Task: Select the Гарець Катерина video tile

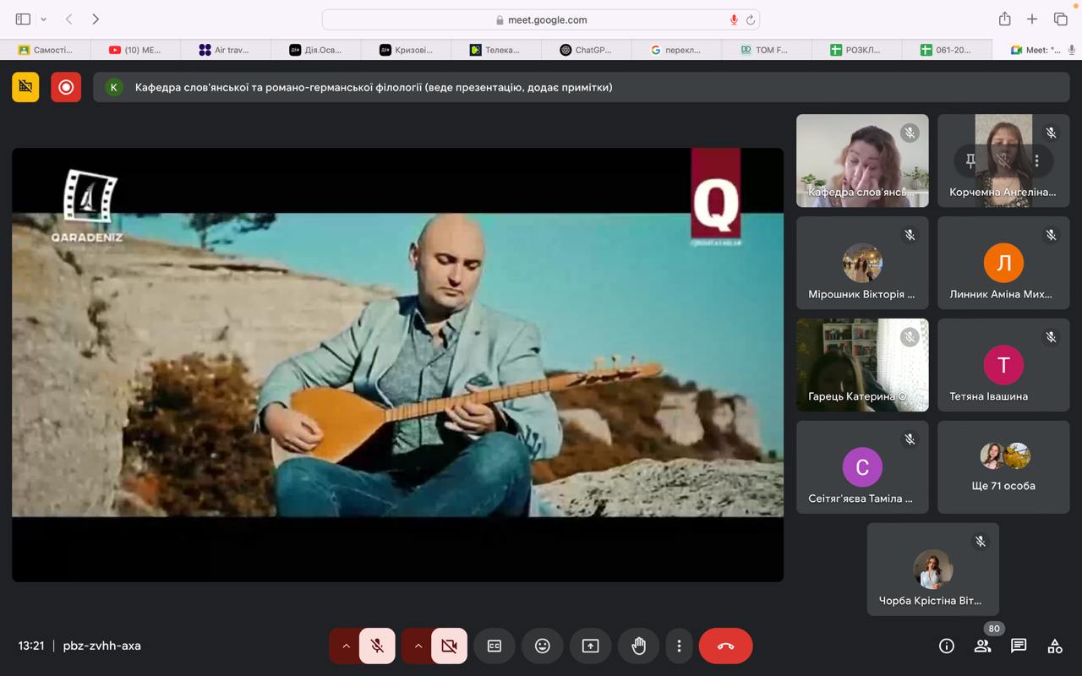Action: coord(862,365)
